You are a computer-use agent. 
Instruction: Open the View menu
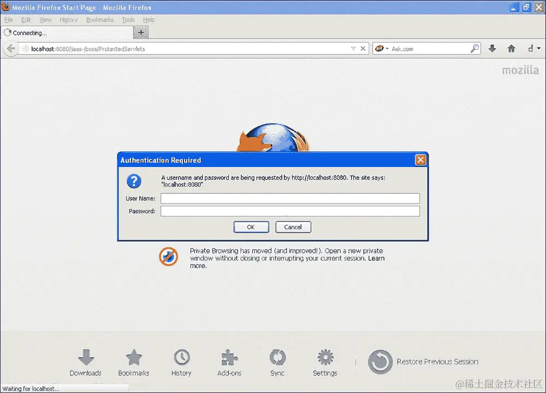point(45,20)
